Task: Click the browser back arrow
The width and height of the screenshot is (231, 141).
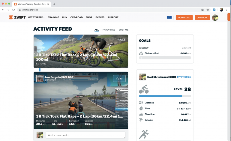Action: (x=3, y=10)
